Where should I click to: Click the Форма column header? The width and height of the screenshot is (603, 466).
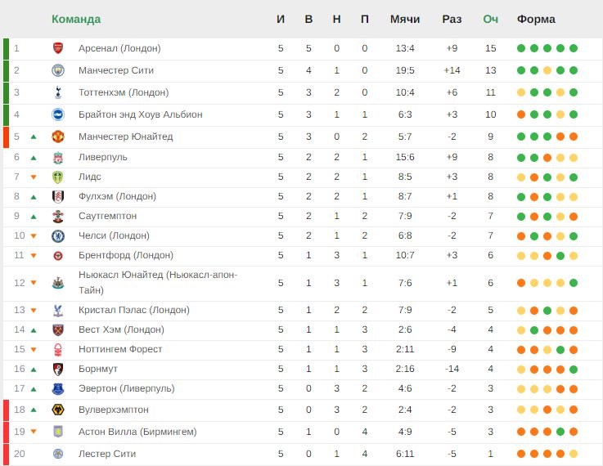click(536, 19)
